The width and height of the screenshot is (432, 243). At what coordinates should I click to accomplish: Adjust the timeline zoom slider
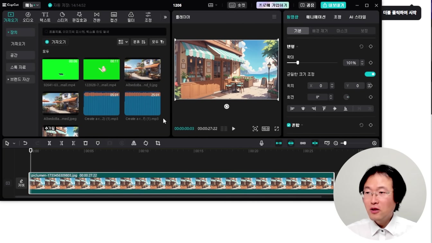(345, 143)
